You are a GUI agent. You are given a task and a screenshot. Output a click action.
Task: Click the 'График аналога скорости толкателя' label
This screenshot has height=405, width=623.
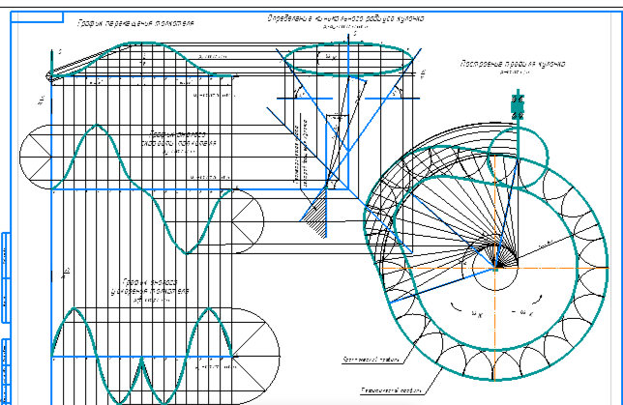tap(178, 139)
